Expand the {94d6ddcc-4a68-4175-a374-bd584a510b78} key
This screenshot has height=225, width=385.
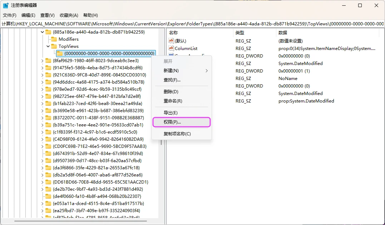click(42, 82)
